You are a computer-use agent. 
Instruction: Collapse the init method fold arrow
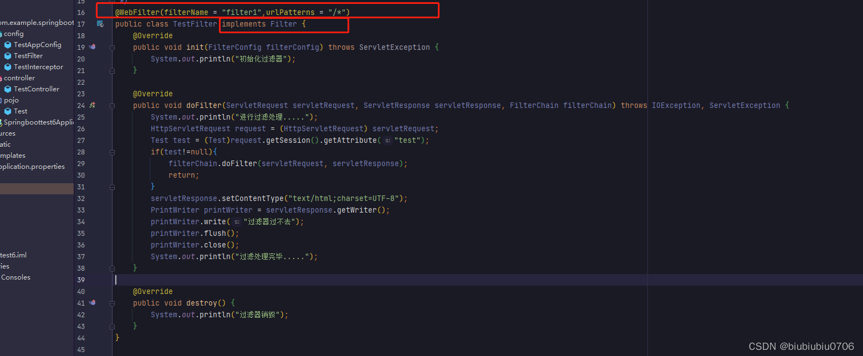point(112,47)
